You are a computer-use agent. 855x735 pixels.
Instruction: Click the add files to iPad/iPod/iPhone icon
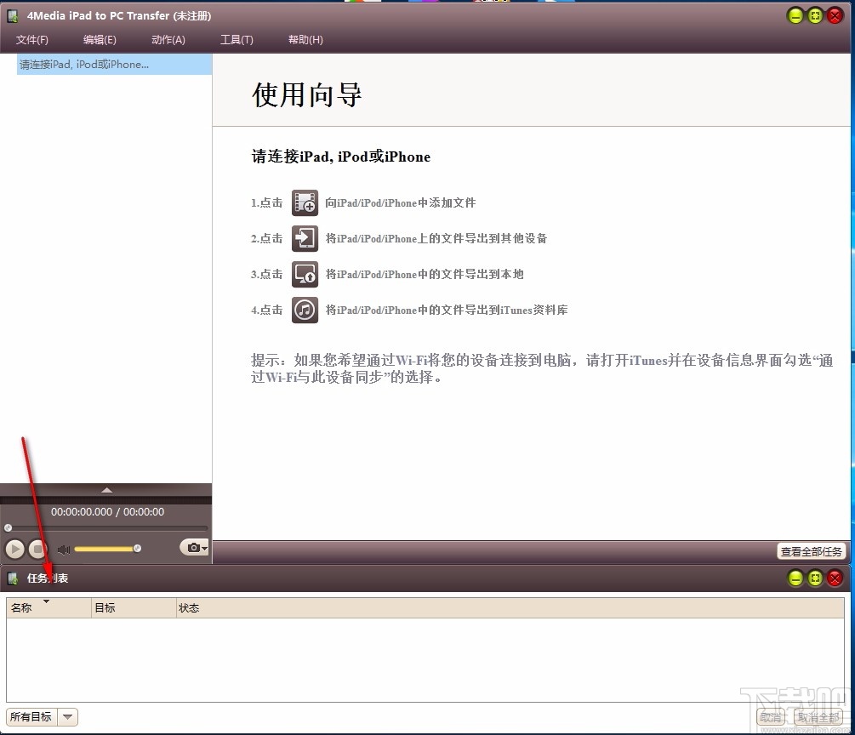(x=305, y=202)
